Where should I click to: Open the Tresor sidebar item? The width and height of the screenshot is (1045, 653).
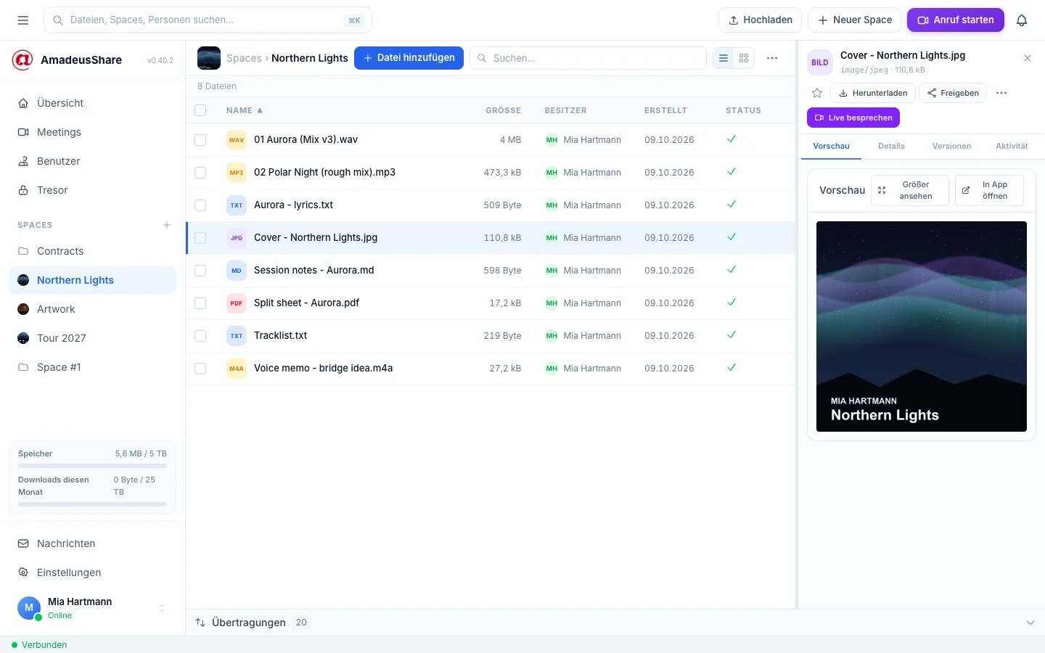[92, 190]
